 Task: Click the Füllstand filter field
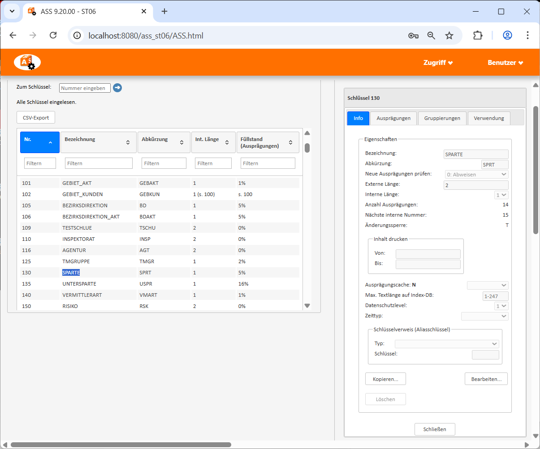(x=268, y=163)
